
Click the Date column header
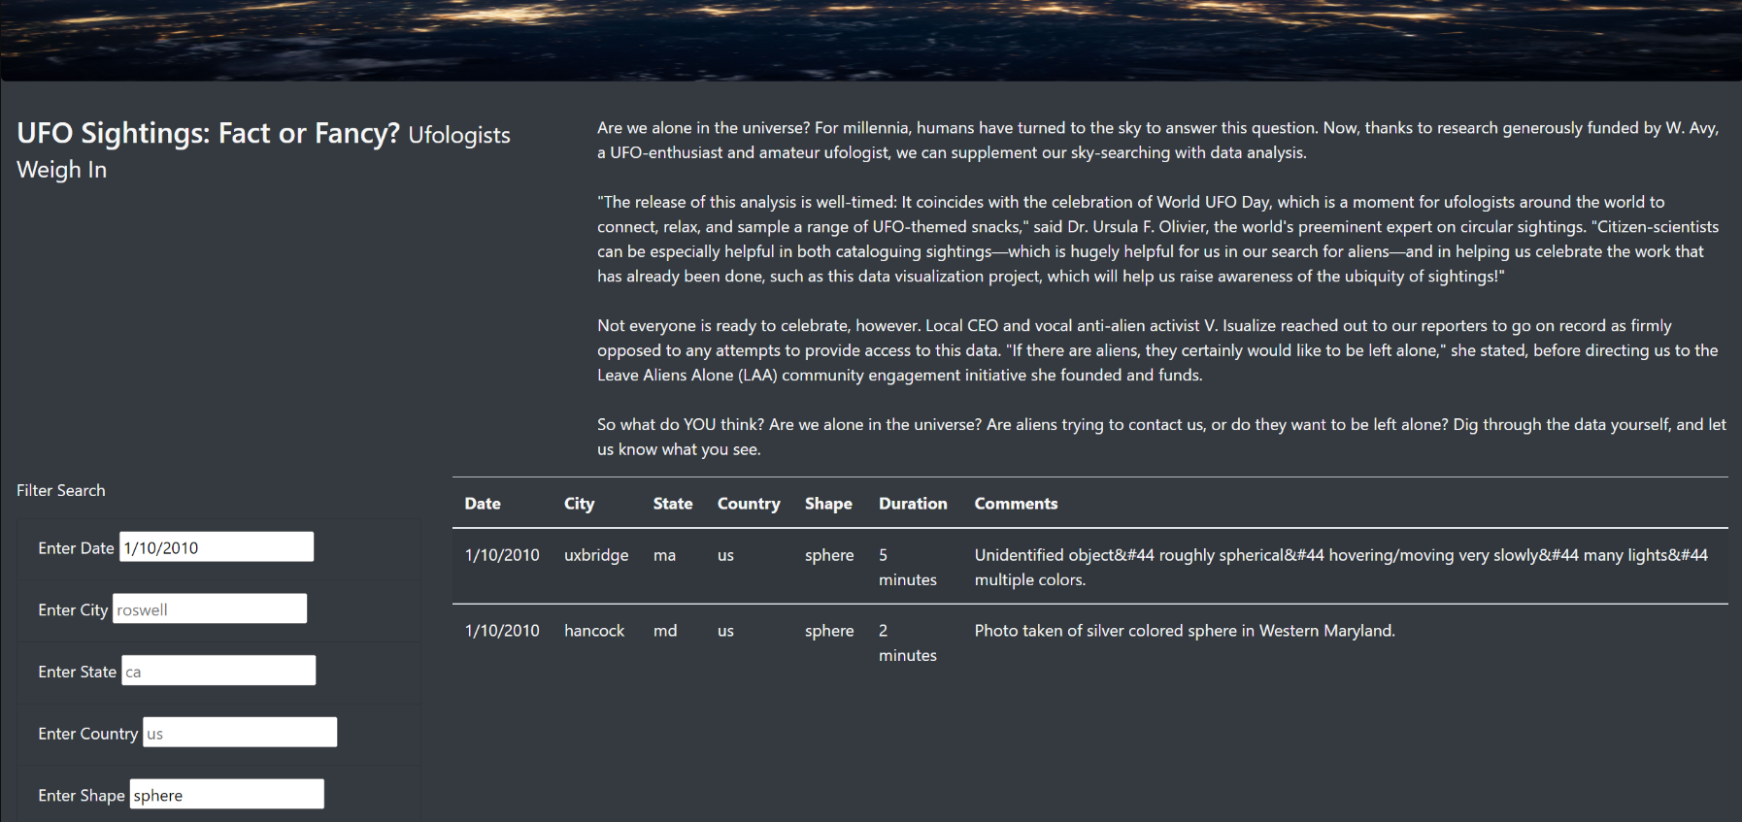coord(483,504)
